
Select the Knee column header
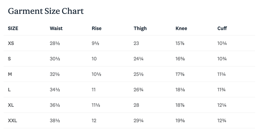click(181, 28)
